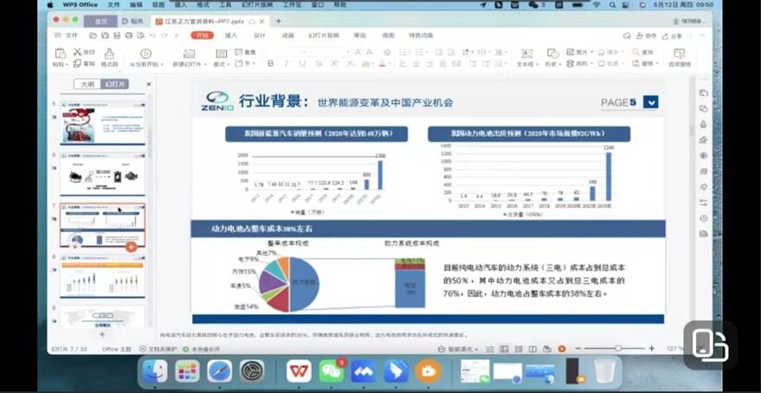Start slideshow from current slide
761x393 pixels.
(x=145, y=54)
